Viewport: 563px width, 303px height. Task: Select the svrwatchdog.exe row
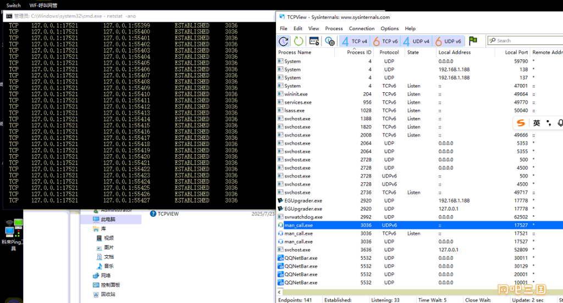[x=420, y=217]
